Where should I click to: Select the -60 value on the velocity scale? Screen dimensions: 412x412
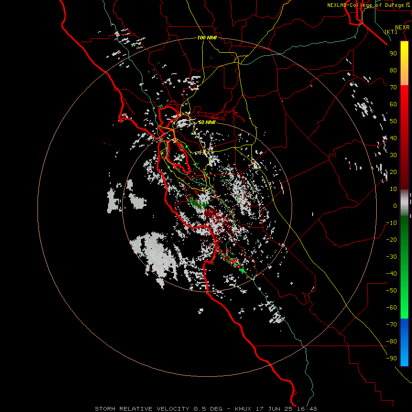pos(391,308)
